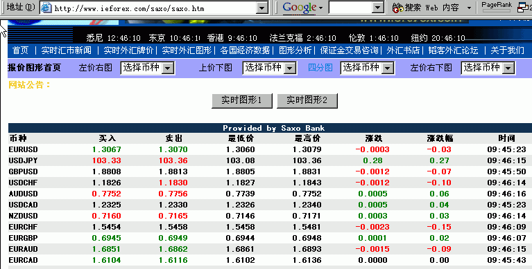
Task: Click the Google search input box
Action: [x=350, y=8]
